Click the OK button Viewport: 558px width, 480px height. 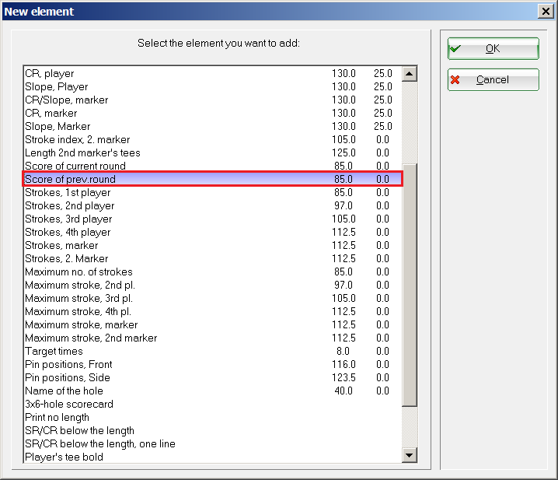click(493, 48)
